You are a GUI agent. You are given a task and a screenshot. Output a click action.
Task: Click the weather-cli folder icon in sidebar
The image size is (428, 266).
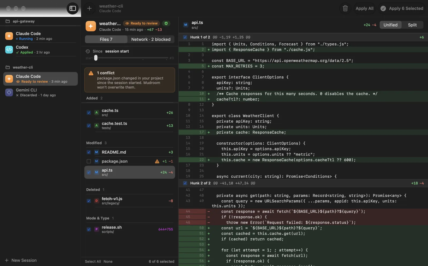coord(8,67)
